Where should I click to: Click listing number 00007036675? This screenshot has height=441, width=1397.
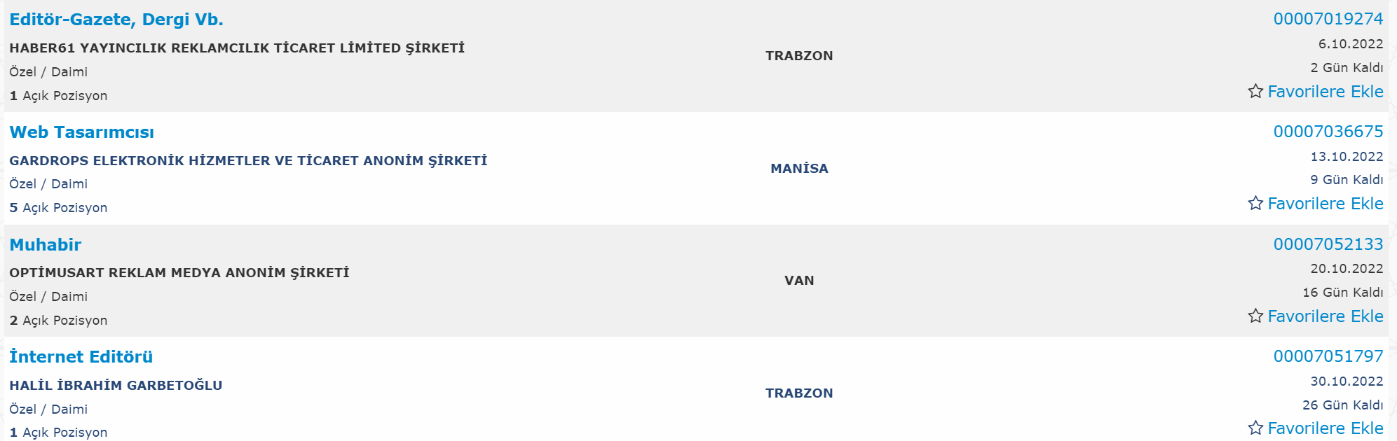pos(1328,132)
